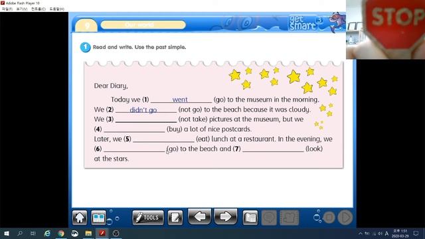Open the 컨트롤(C) Control menu
The height and width of the screenshot is (239, 425).
point(39,9)
